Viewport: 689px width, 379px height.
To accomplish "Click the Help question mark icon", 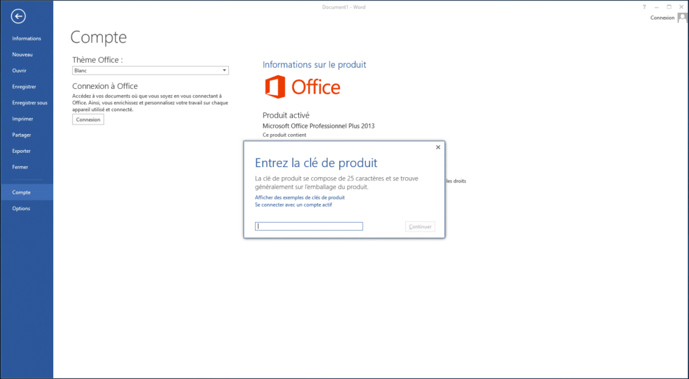I will [x=644, y=5].
